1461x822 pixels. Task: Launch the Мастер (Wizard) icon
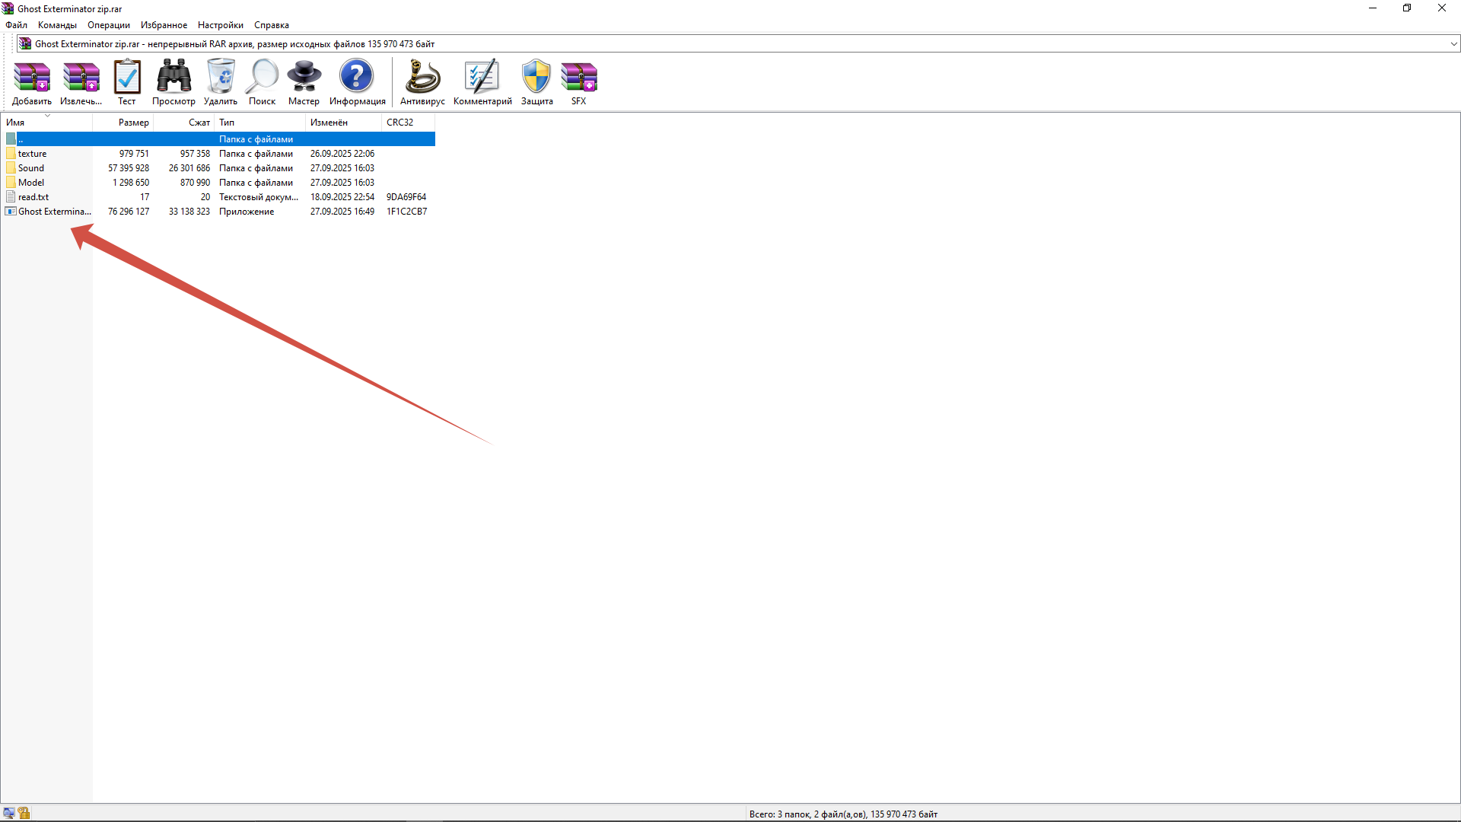[x=304, y=82]
